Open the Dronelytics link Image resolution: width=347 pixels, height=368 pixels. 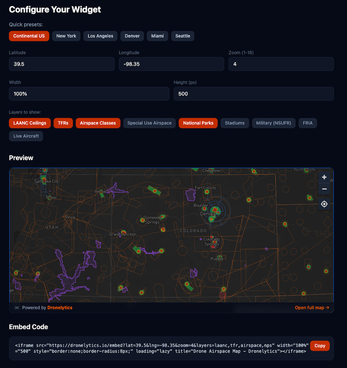pos(60,308)
